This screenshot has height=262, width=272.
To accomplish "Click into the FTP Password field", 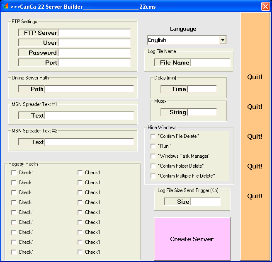I will pos(95,53).
